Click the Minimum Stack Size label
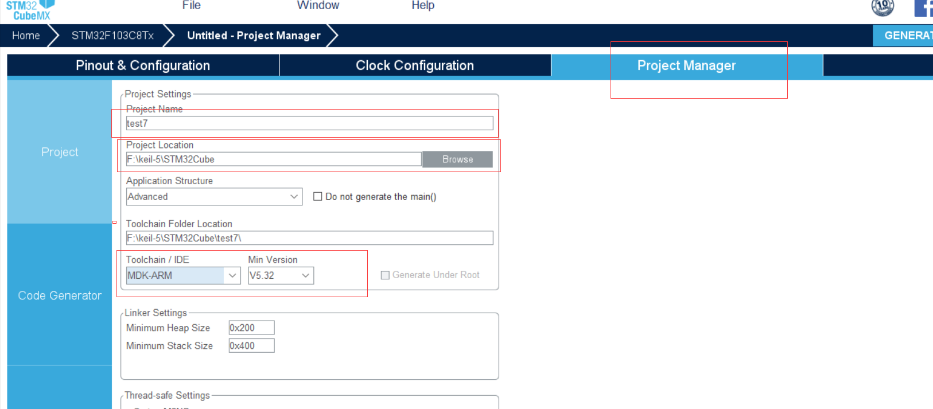 (x=169, y=346)
